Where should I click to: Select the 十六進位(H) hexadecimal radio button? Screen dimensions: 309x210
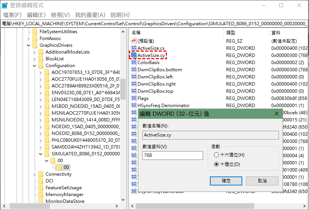(216, 155)
